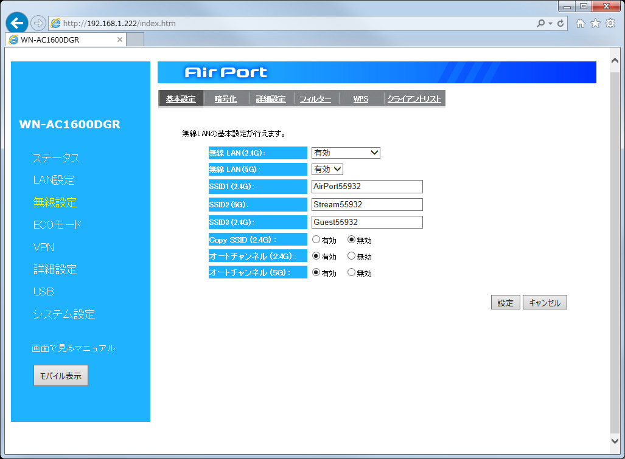This screenshot has width=625, height=459.
Task: Select 無効 for オートチャンネル (5G)
Action: 351,272
